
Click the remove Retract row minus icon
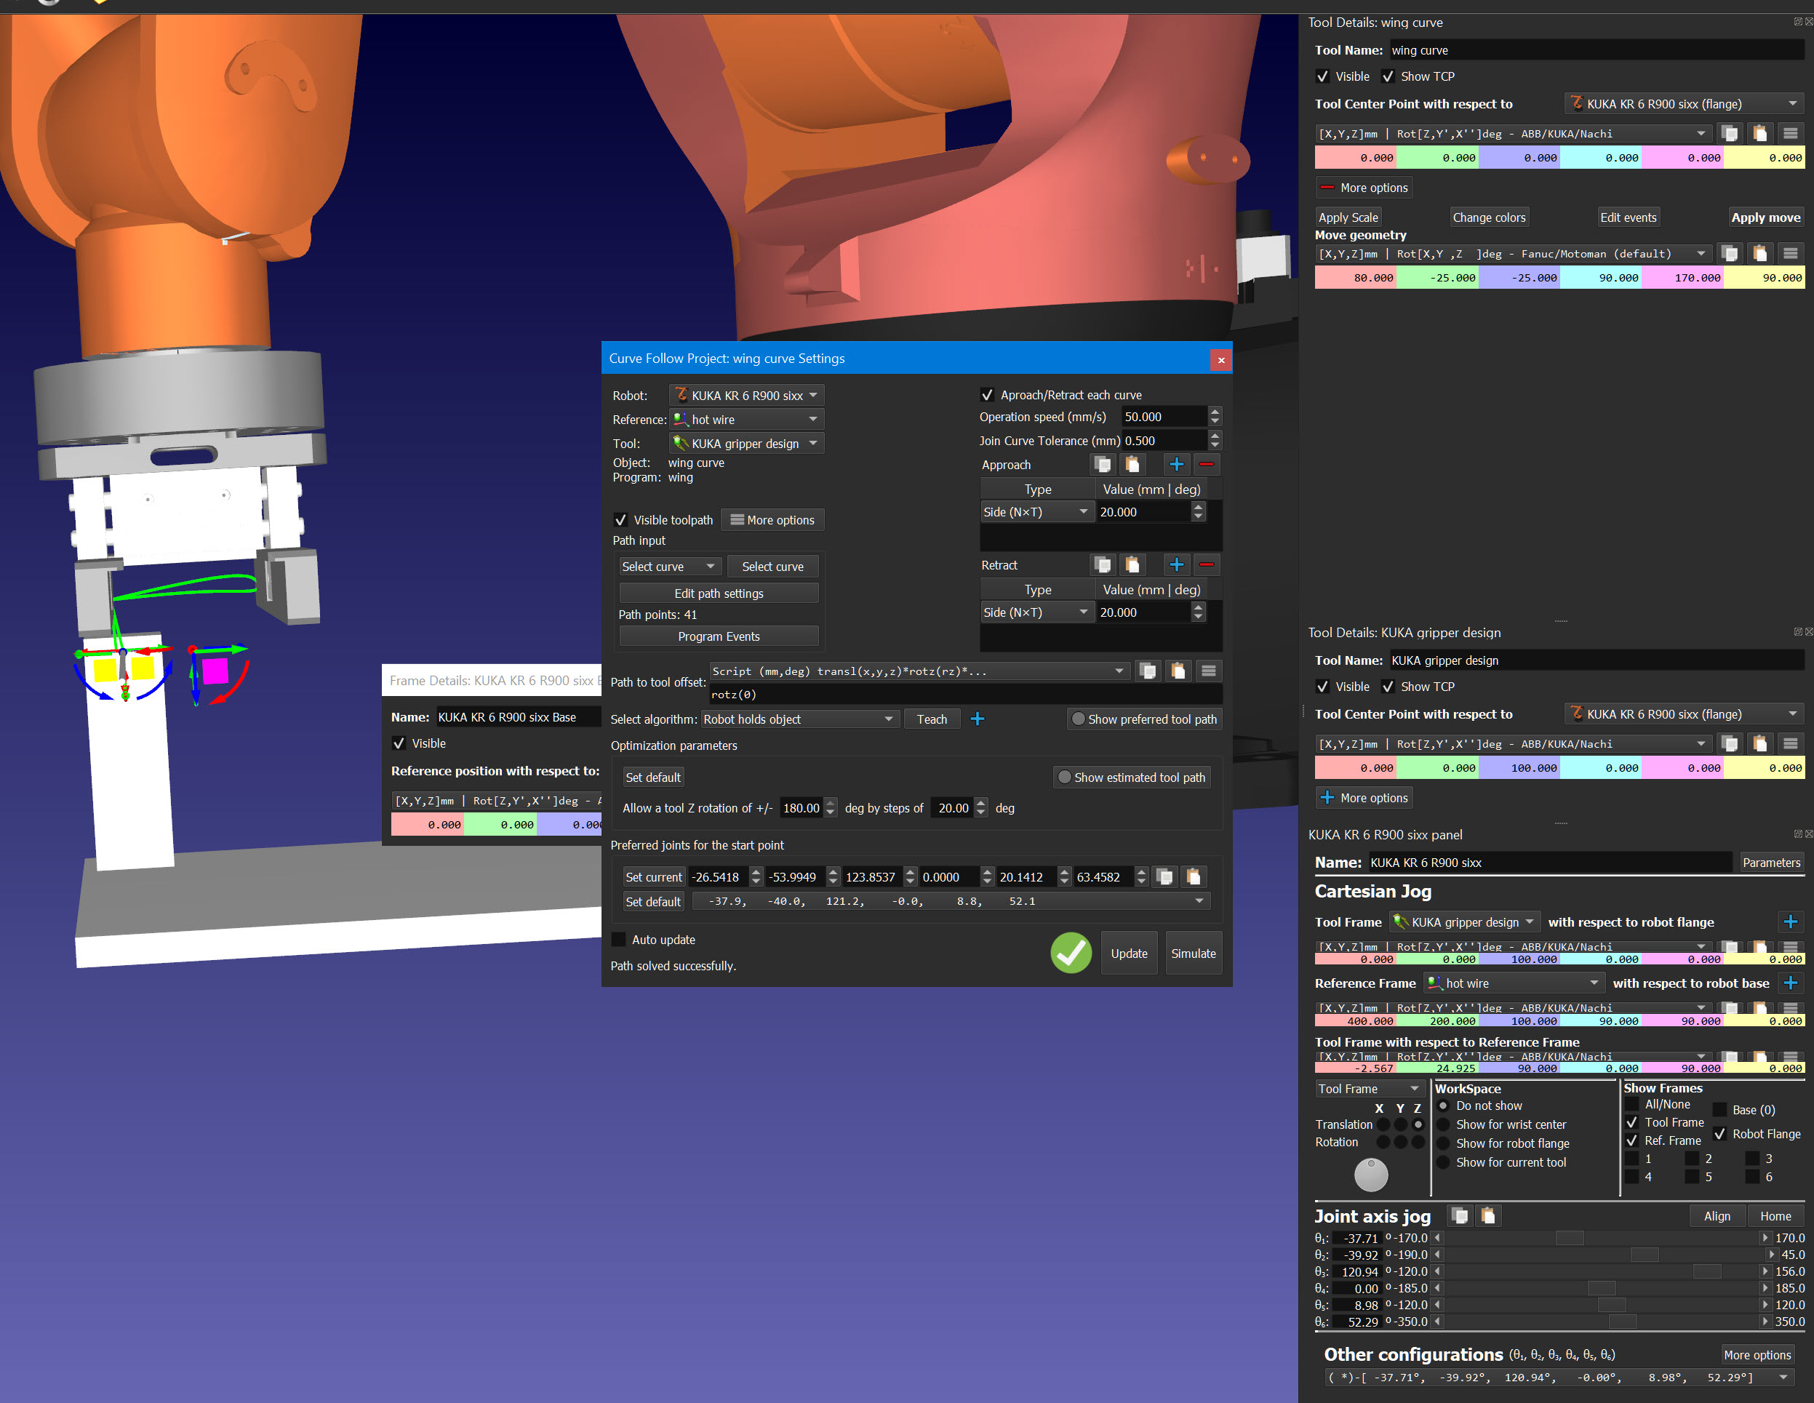click(x=1206, y=565)
